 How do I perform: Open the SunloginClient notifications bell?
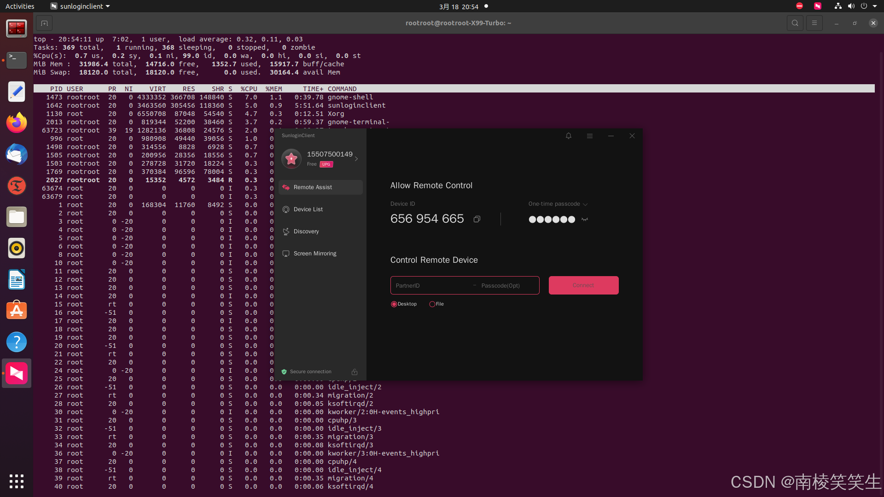coord(569,136)
